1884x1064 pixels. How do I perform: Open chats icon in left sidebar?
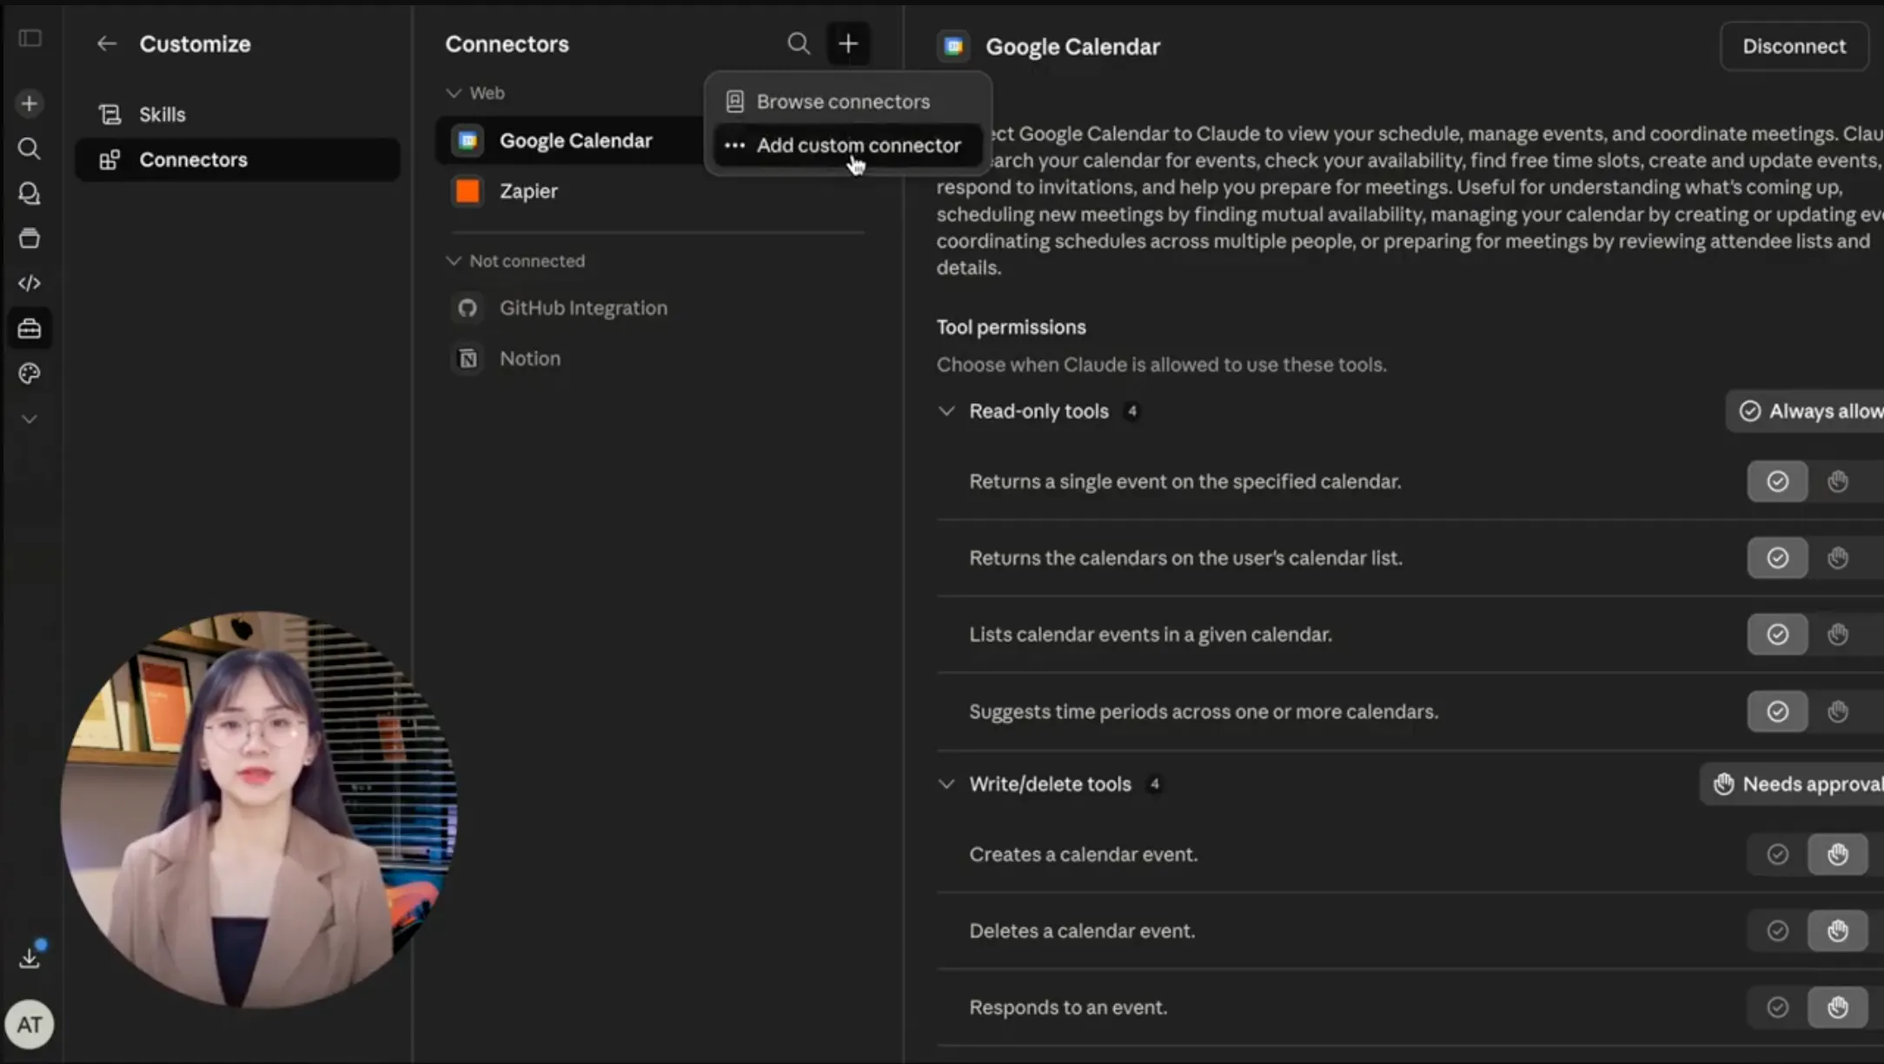30,193
